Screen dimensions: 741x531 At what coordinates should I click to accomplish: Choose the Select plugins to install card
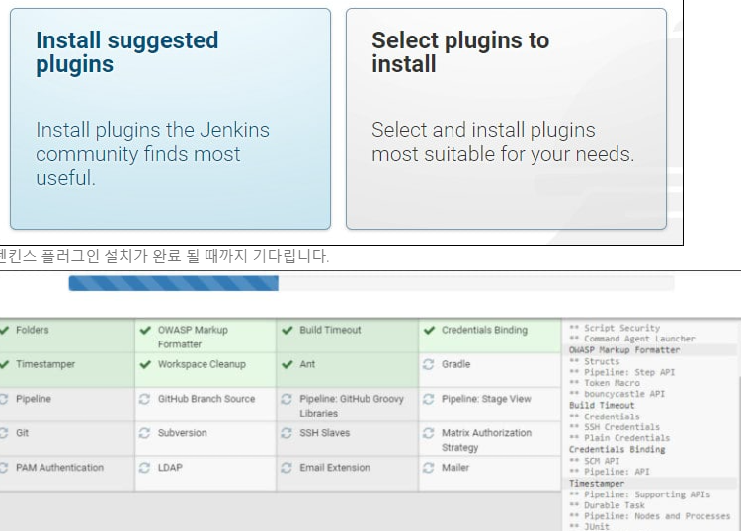pos(506,119)
